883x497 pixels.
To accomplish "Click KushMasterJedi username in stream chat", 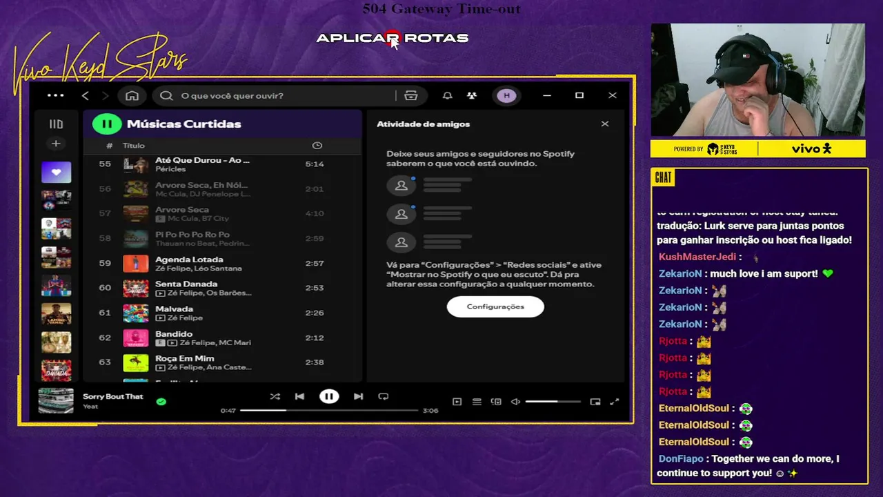I will (697, 257).
